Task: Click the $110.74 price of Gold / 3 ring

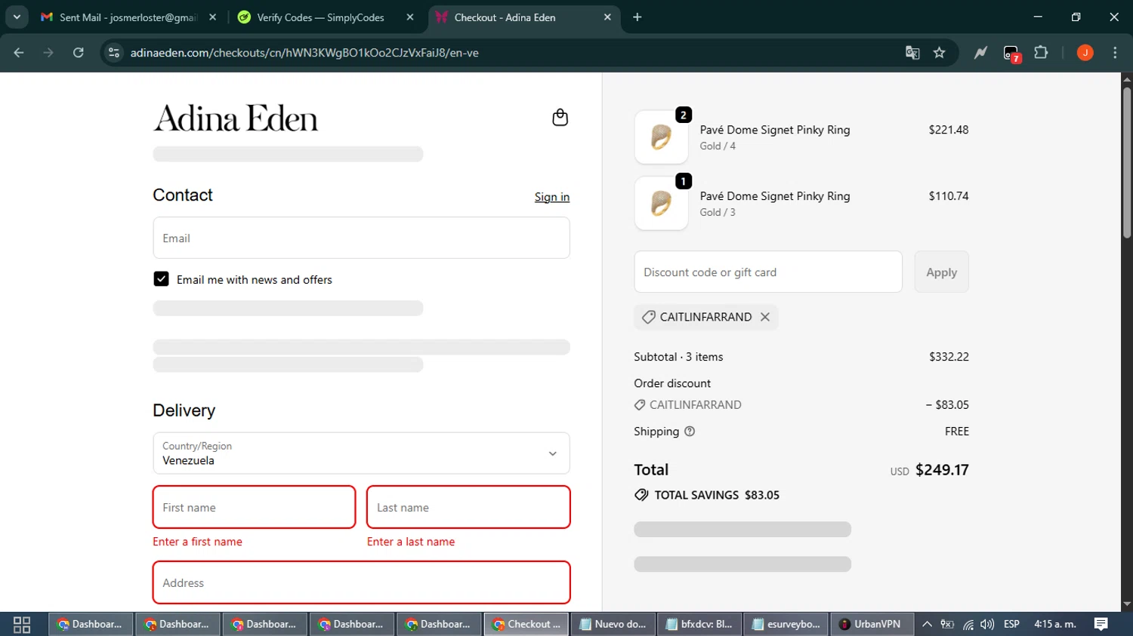Action: click(949, 196)
